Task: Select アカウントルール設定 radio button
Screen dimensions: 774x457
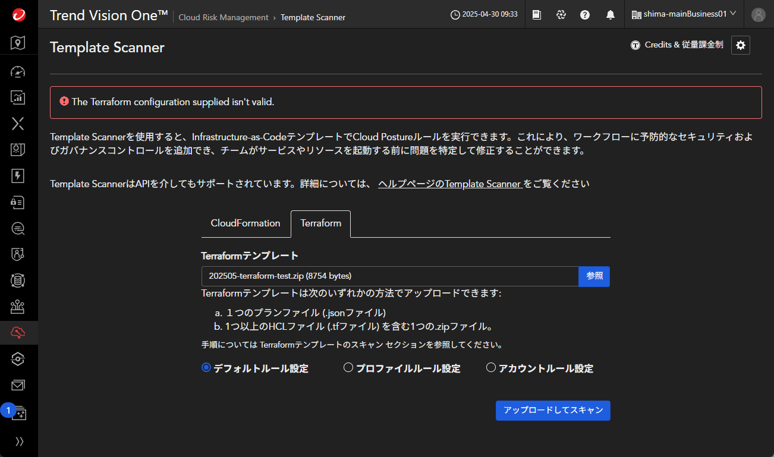Action: point(491,368)
